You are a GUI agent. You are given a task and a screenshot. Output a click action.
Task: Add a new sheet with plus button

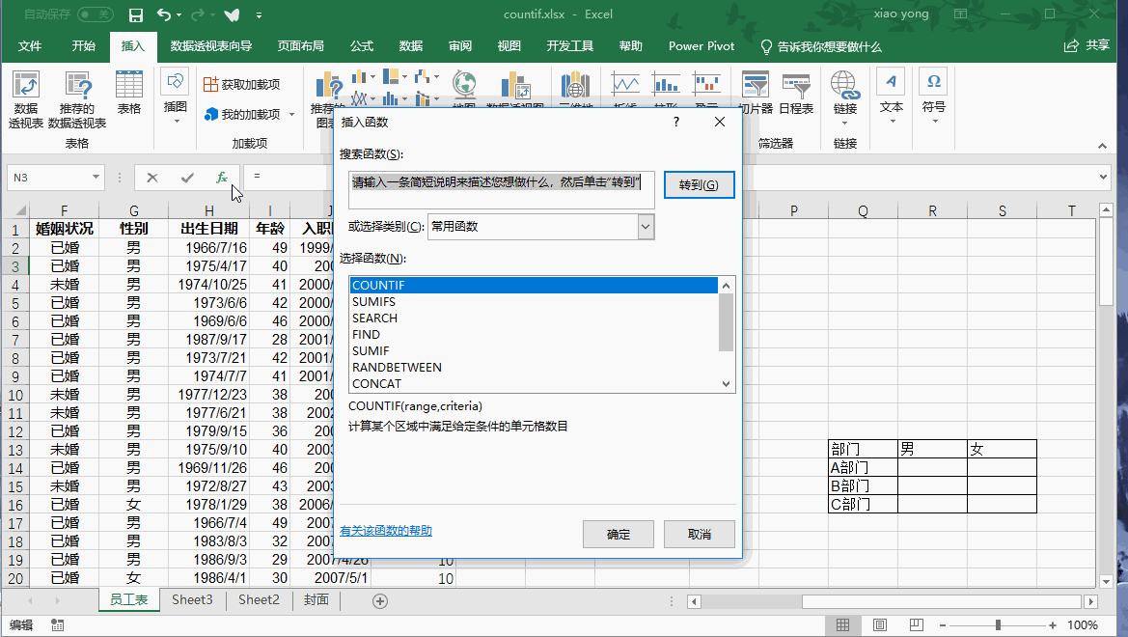pyautogui.click(x=380, y=601)
